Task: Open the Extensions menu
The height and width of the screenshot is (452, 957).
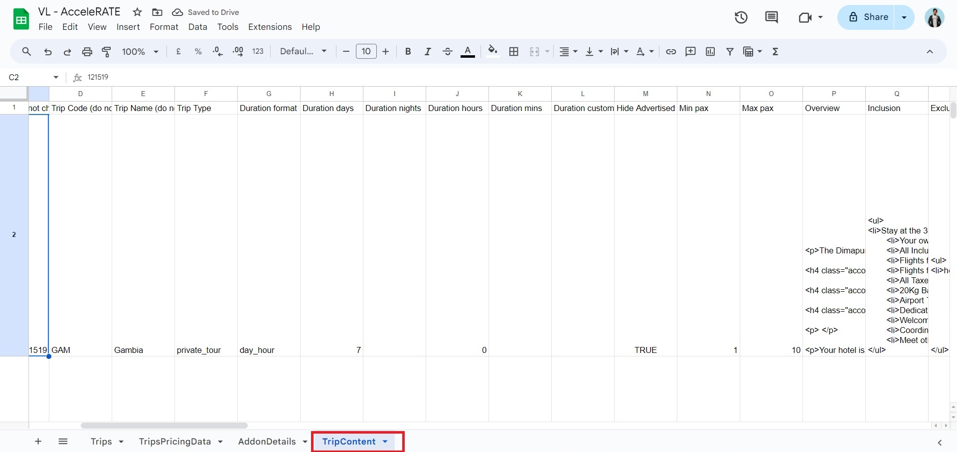Action: click(270, 27)
